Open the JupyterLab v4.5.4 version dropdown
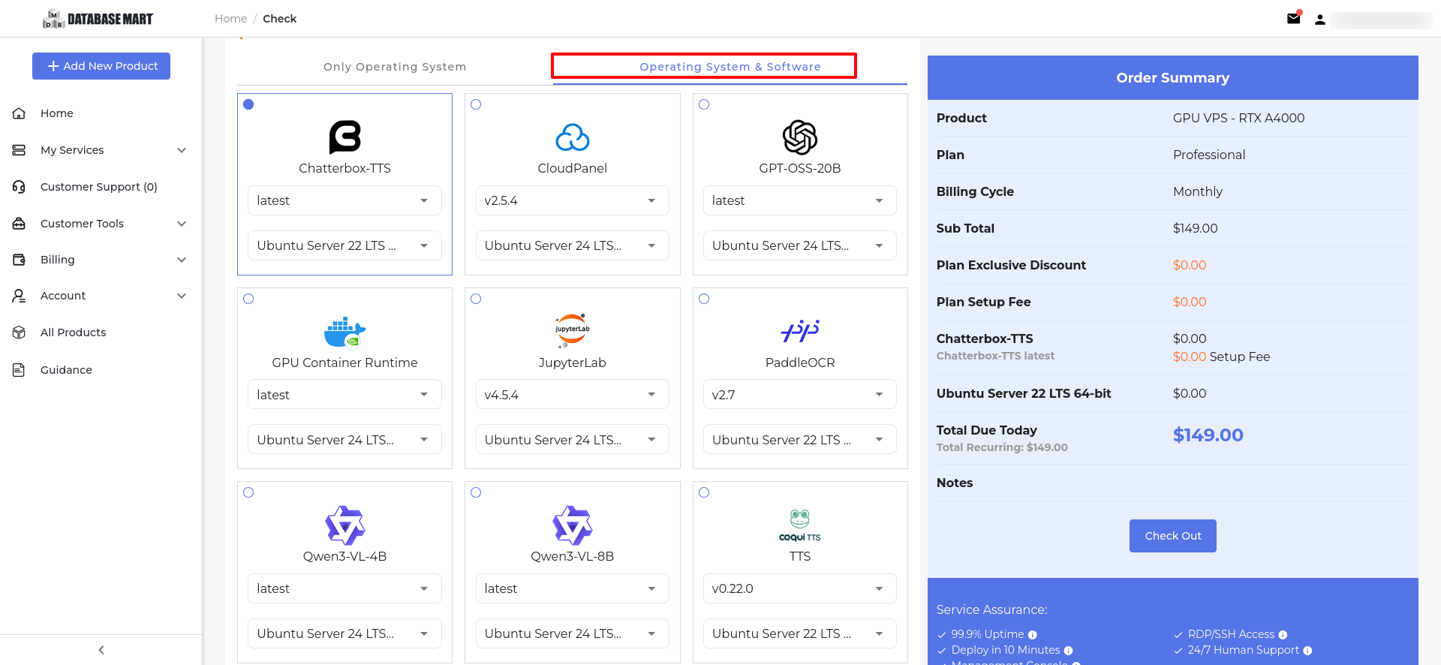Screen dimensions: 1441x665 coord(573,395)
